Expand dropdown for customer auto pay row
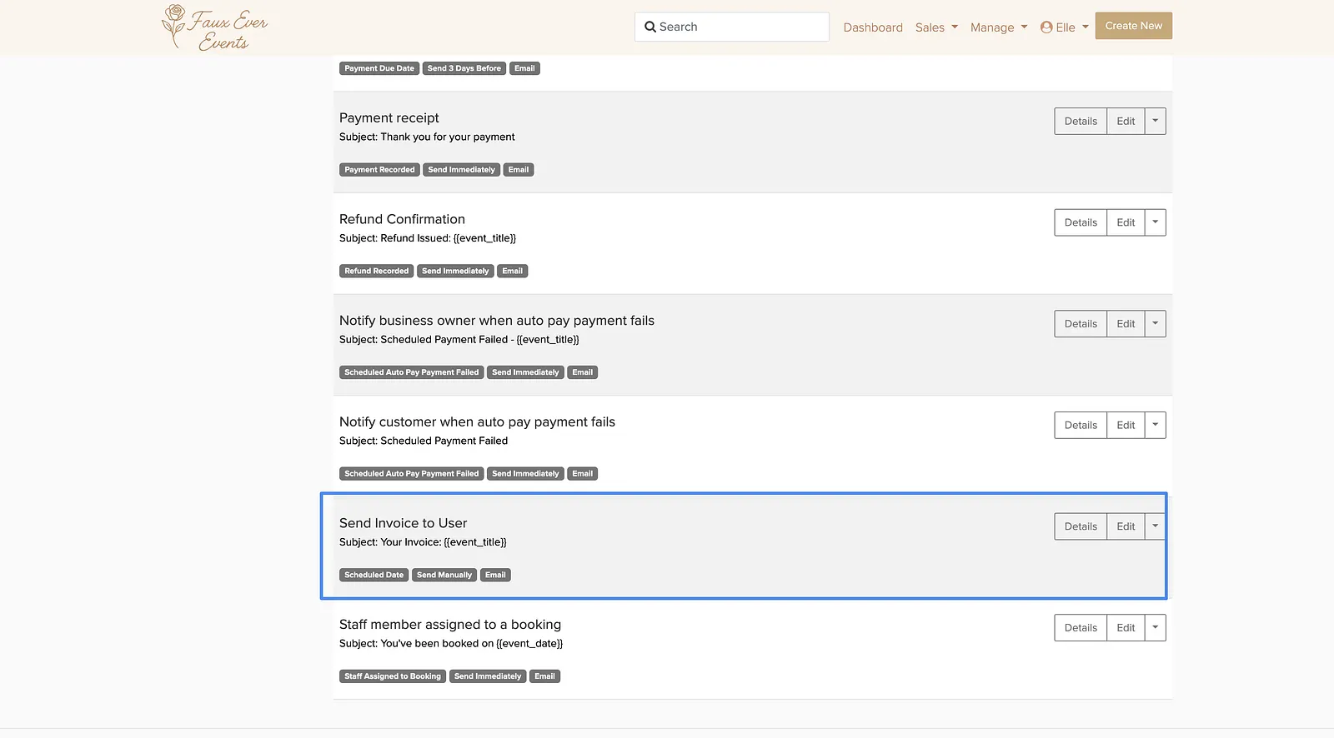This screenshot has height=738, width=1334. [x=1155, y=426]
